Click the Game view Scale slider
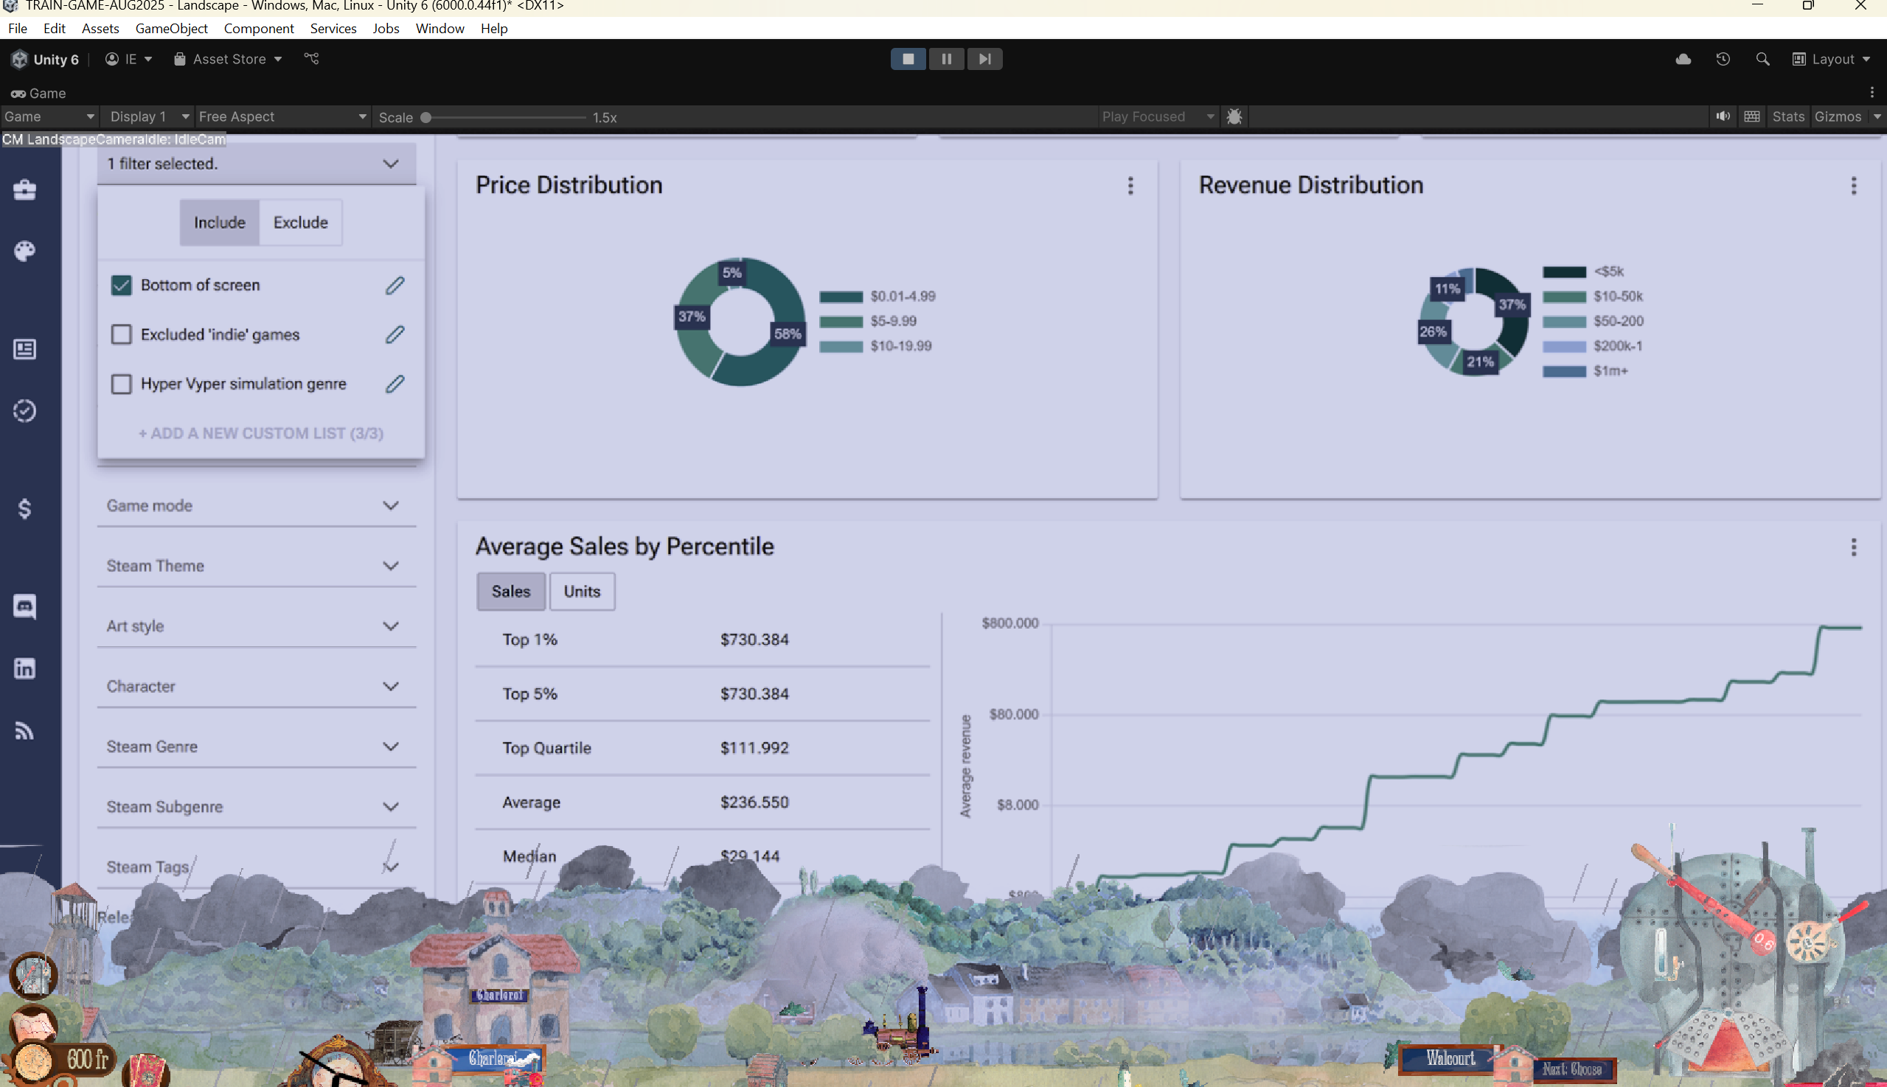 505,117
